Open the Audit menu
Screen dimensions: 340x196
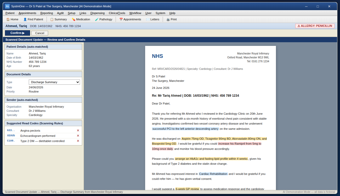pos(60,13)
